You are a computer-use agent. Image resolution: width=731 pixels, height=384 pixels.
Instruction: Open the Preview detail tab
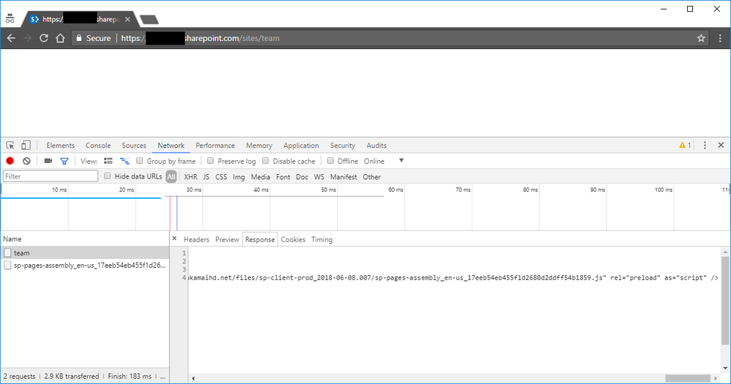pos(227,239)
